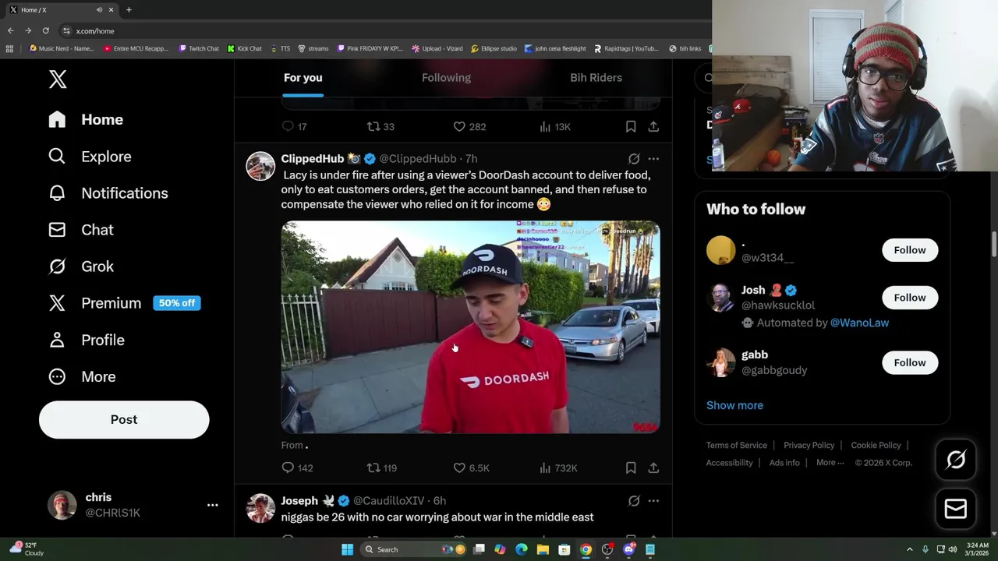Go back in browser
Viewport: 998px width, 561px height.
point(10,30)
